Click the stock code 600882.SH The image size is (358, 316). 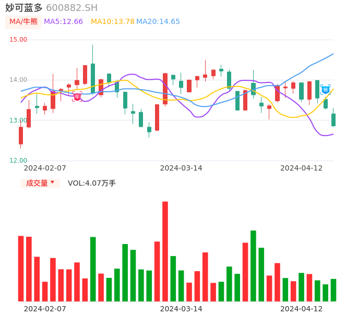click(71, 8)
